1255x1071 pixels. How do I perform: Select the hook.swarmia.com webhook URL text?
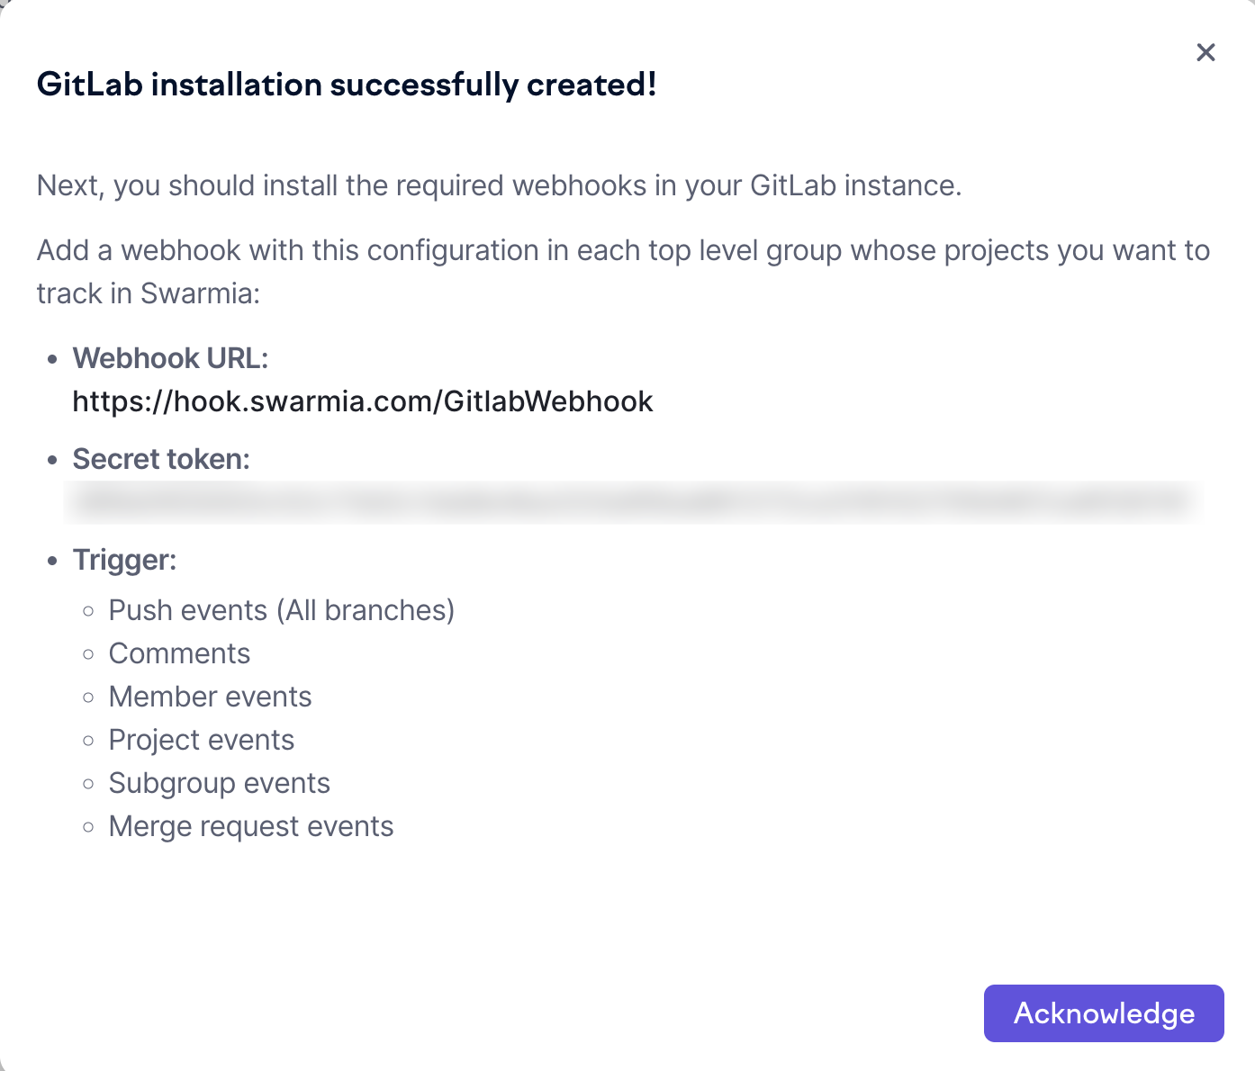(363, 401)
